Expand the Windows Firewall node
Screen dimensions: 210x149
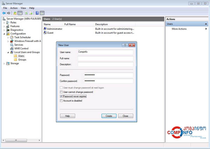(8, 41)
